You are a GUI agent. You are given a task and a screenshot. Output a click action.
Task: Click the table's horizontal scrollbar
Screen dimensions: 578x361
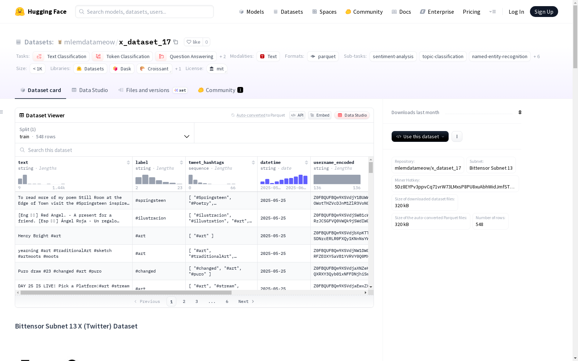click(x=126, y=292)
